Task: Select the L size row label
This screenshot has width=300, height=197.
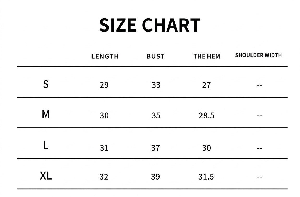Action: (46, 145)
